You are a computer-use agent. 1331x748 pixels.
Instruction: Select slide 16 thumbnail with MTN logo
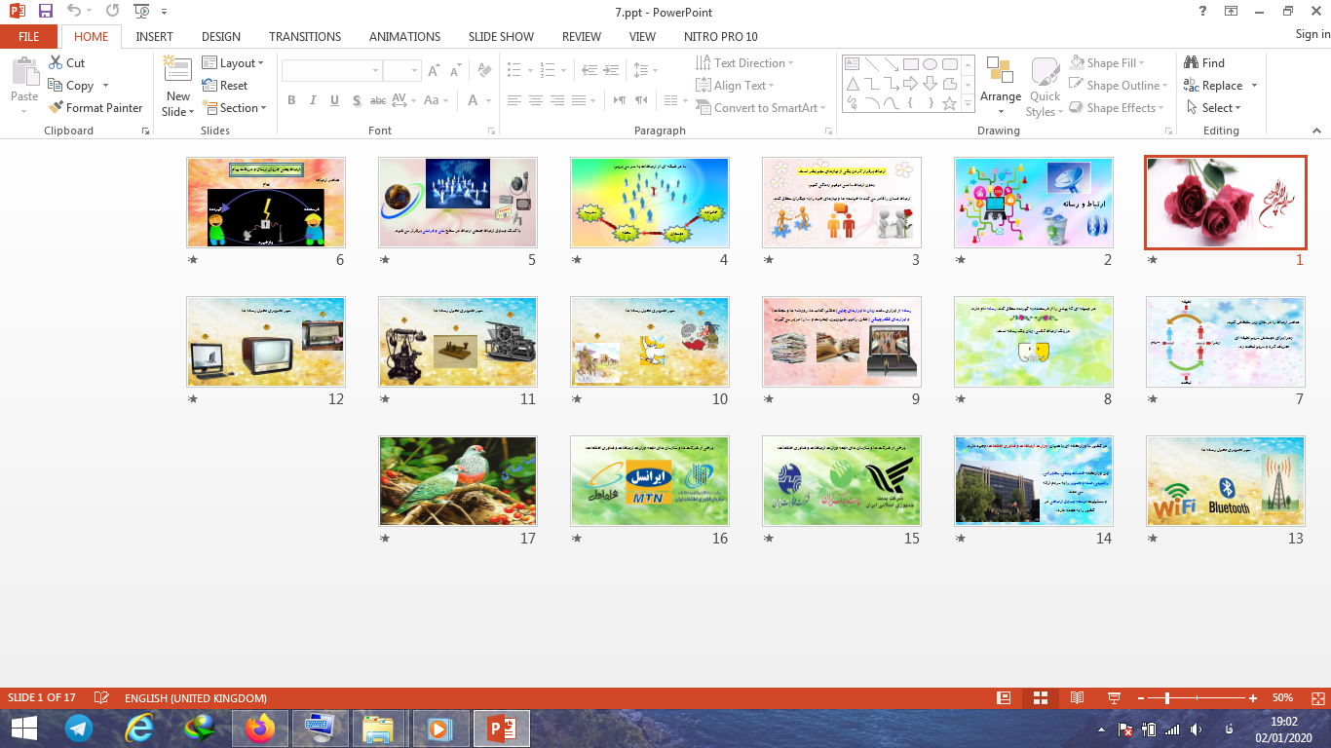(649, 481)
